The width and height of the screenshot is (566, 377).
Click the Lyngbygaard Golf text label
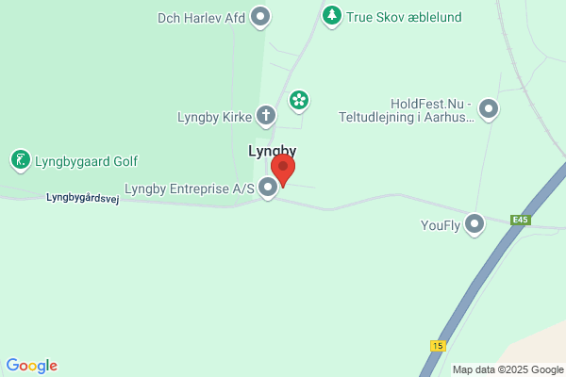tap(86, 161)
